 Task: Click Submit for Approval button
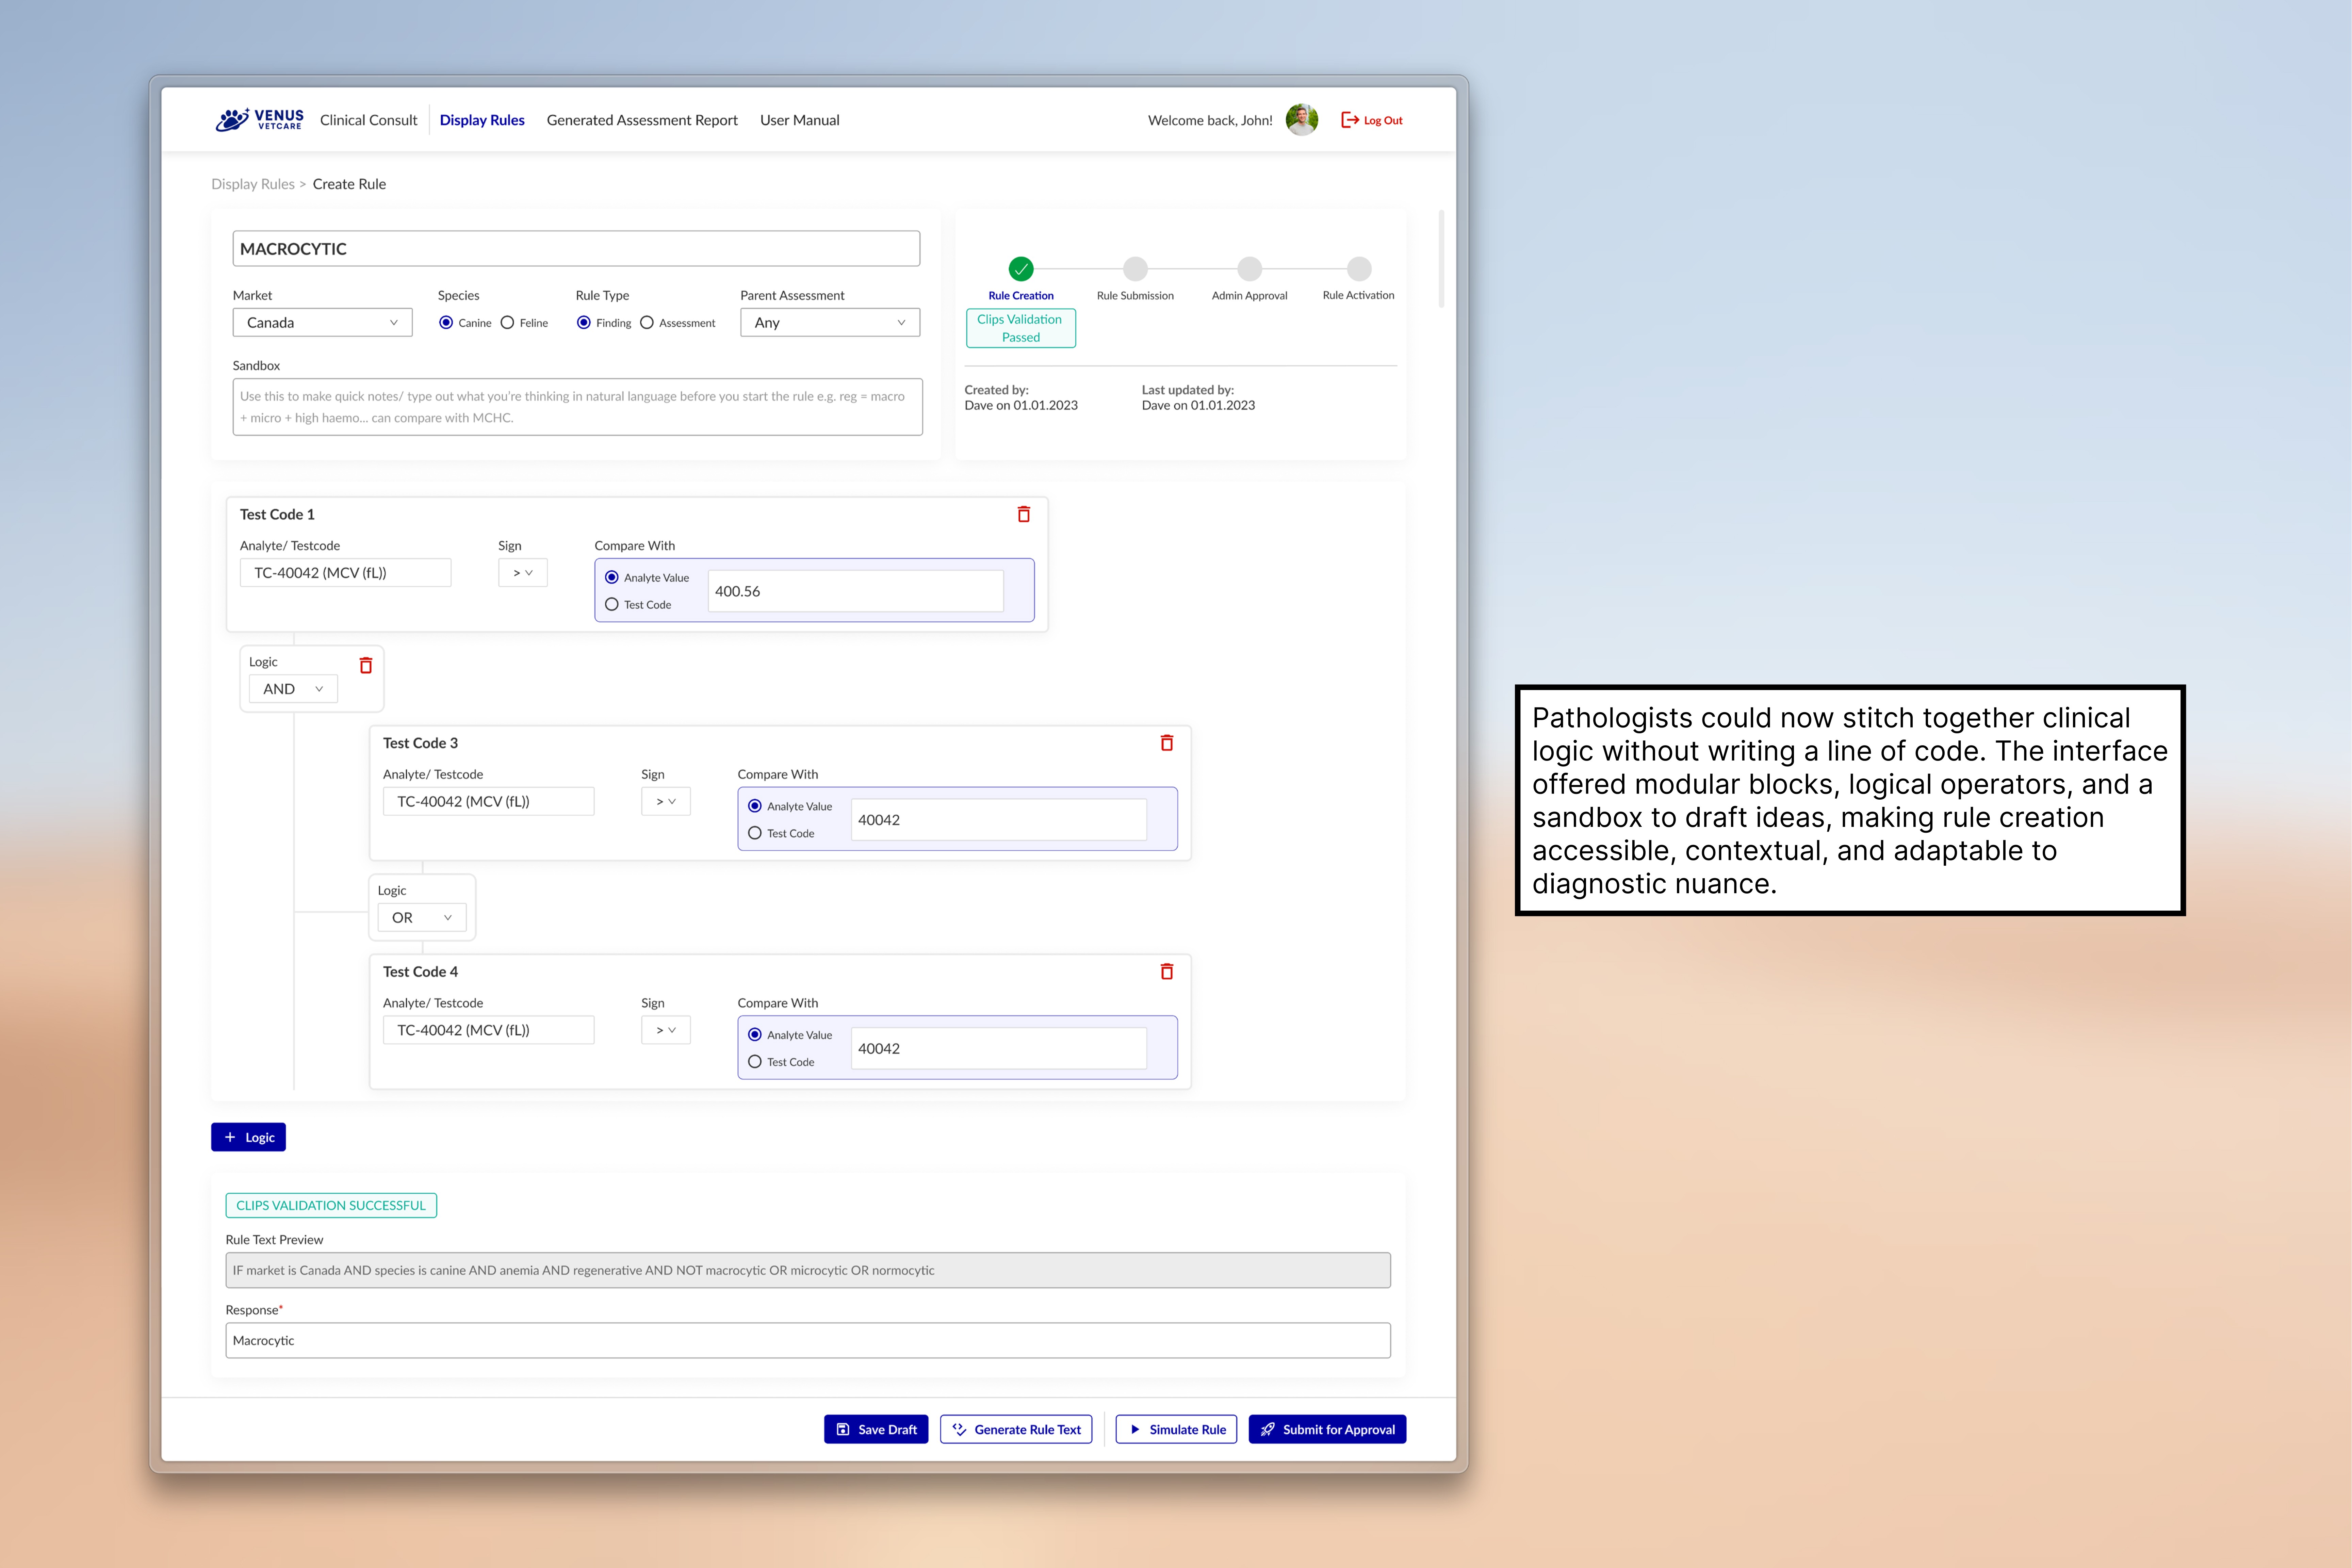click(1327, 1430)
